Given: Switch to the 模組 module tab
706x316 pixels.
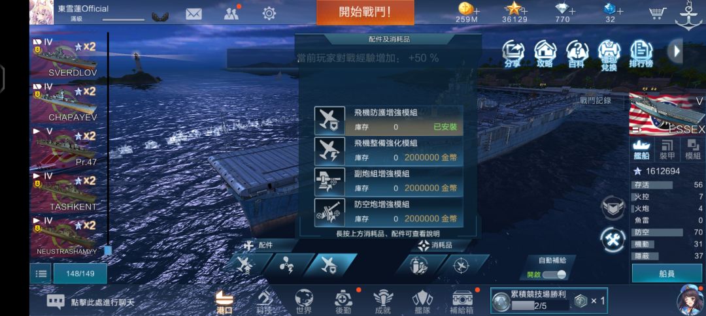Looking at the screenshot, I should 693,150.
